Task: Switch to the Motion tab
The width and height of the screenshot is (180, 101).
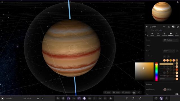Action: [152, 34]
